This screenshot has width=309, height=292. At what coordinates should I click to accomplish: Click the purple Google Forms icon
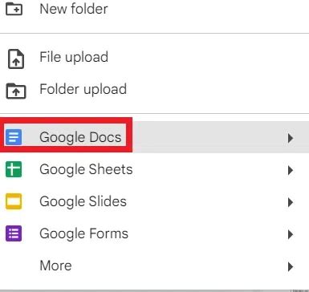(x=14, y=233)
